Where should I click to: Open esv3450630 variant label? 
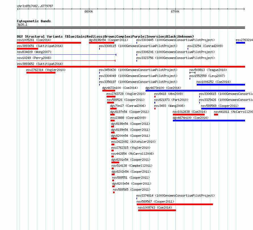pos(138,70)
